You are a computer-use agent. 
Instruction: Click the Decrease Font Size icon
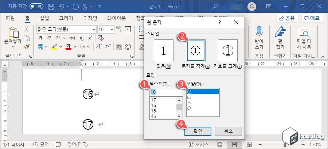pos(108,46)
